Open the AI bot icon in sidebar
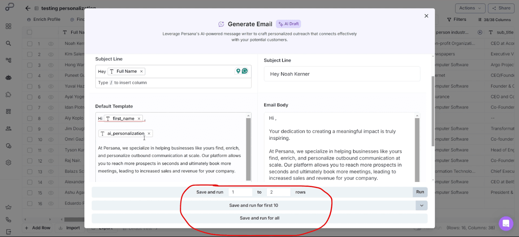This screenshot has width=519, height=237. 8,77
